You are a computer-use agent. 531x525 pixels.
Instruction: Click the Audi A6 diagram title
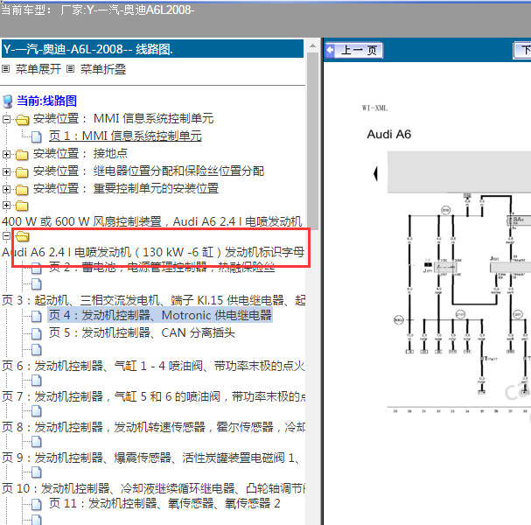(x=388, y=134)
